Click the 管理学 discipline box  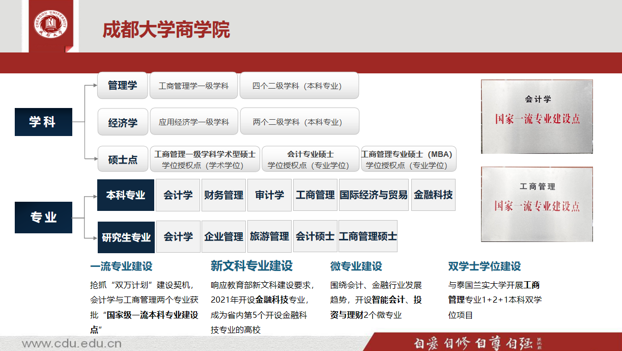click(123, 86)
